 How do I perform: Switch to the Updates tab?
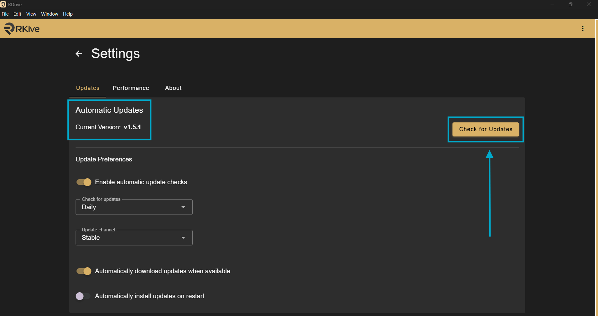[88, 88]
